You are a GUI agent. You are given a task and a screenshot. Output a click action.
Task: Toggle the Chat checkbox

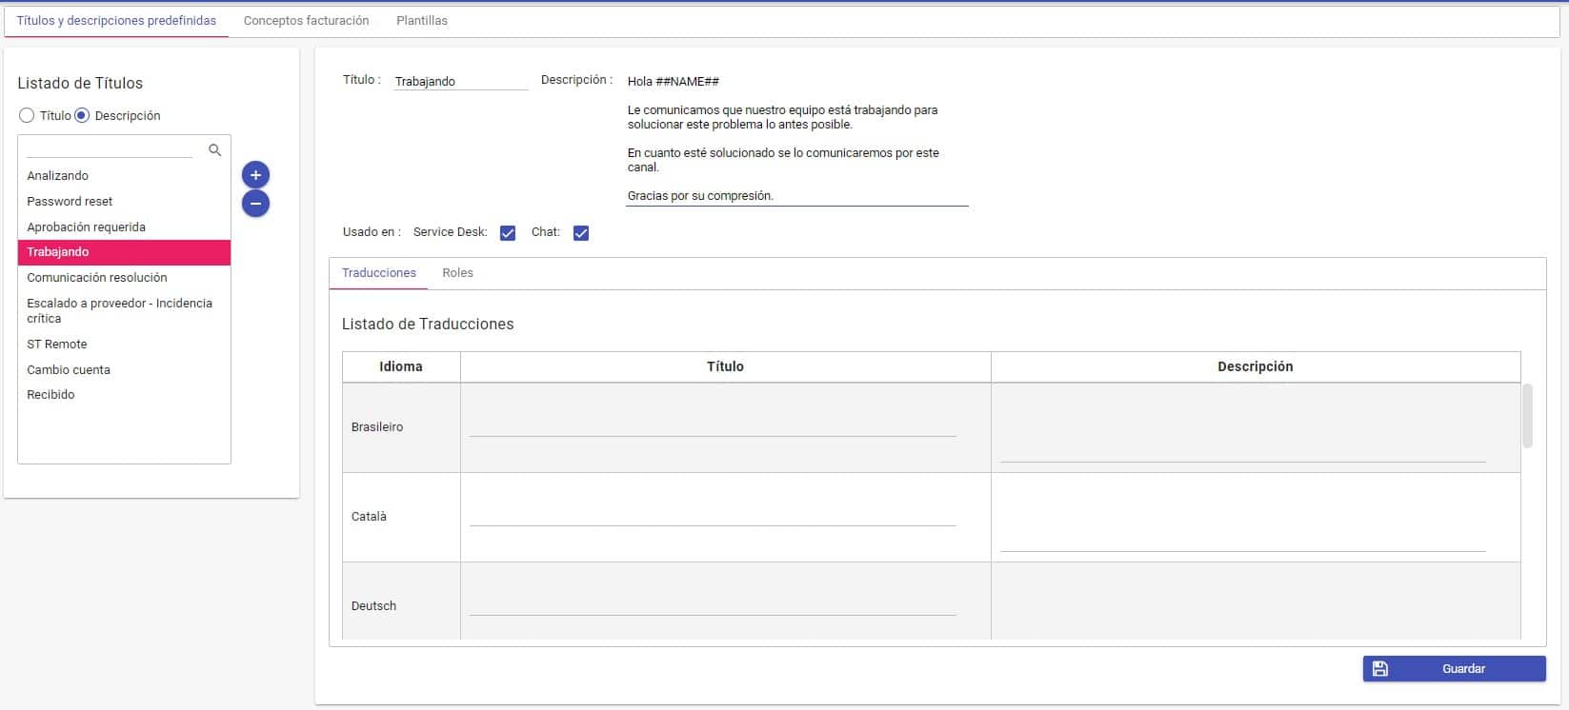pos(581,233)
